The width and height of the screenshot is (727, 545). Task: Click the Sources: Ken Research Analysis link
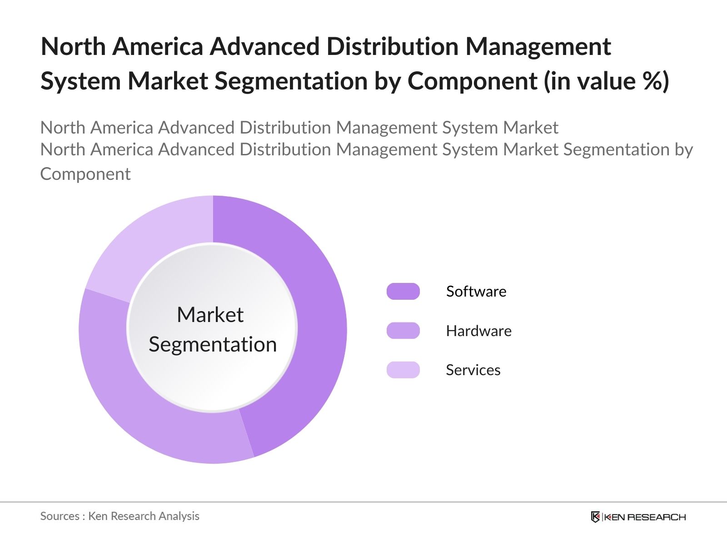click(x=120, y=516)
